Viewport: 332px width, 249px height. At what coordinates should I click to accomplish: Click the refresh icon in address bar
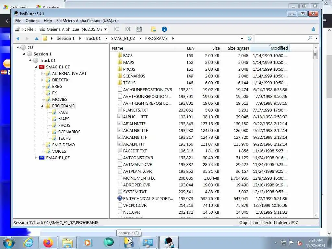click(x=249, y=39)
